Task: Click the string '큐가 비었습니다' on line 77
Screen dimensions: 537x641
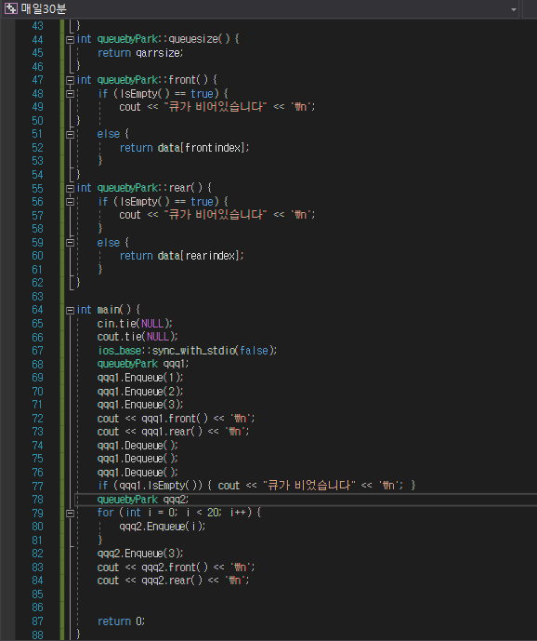Action: point(309,486)
